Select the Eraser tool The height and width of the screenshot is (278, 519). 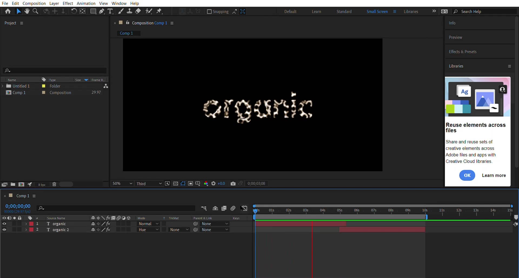(x=138, y=11)
